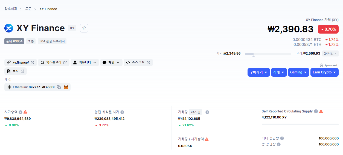Click warning icon beside Self Reported Circulating Supply
Viewport: 343px width, 155px height.
pos(321,111)
